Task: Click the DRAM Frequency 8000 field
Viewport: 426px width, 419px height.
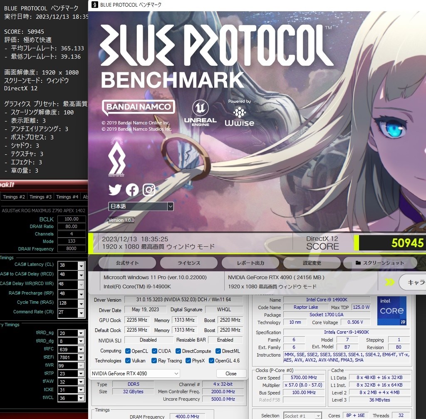Action: tap(72, 248)
